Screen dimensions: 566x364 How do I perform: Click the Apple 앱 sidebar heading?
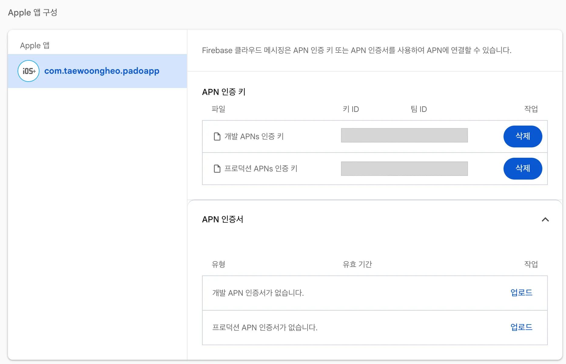point(35,45)
